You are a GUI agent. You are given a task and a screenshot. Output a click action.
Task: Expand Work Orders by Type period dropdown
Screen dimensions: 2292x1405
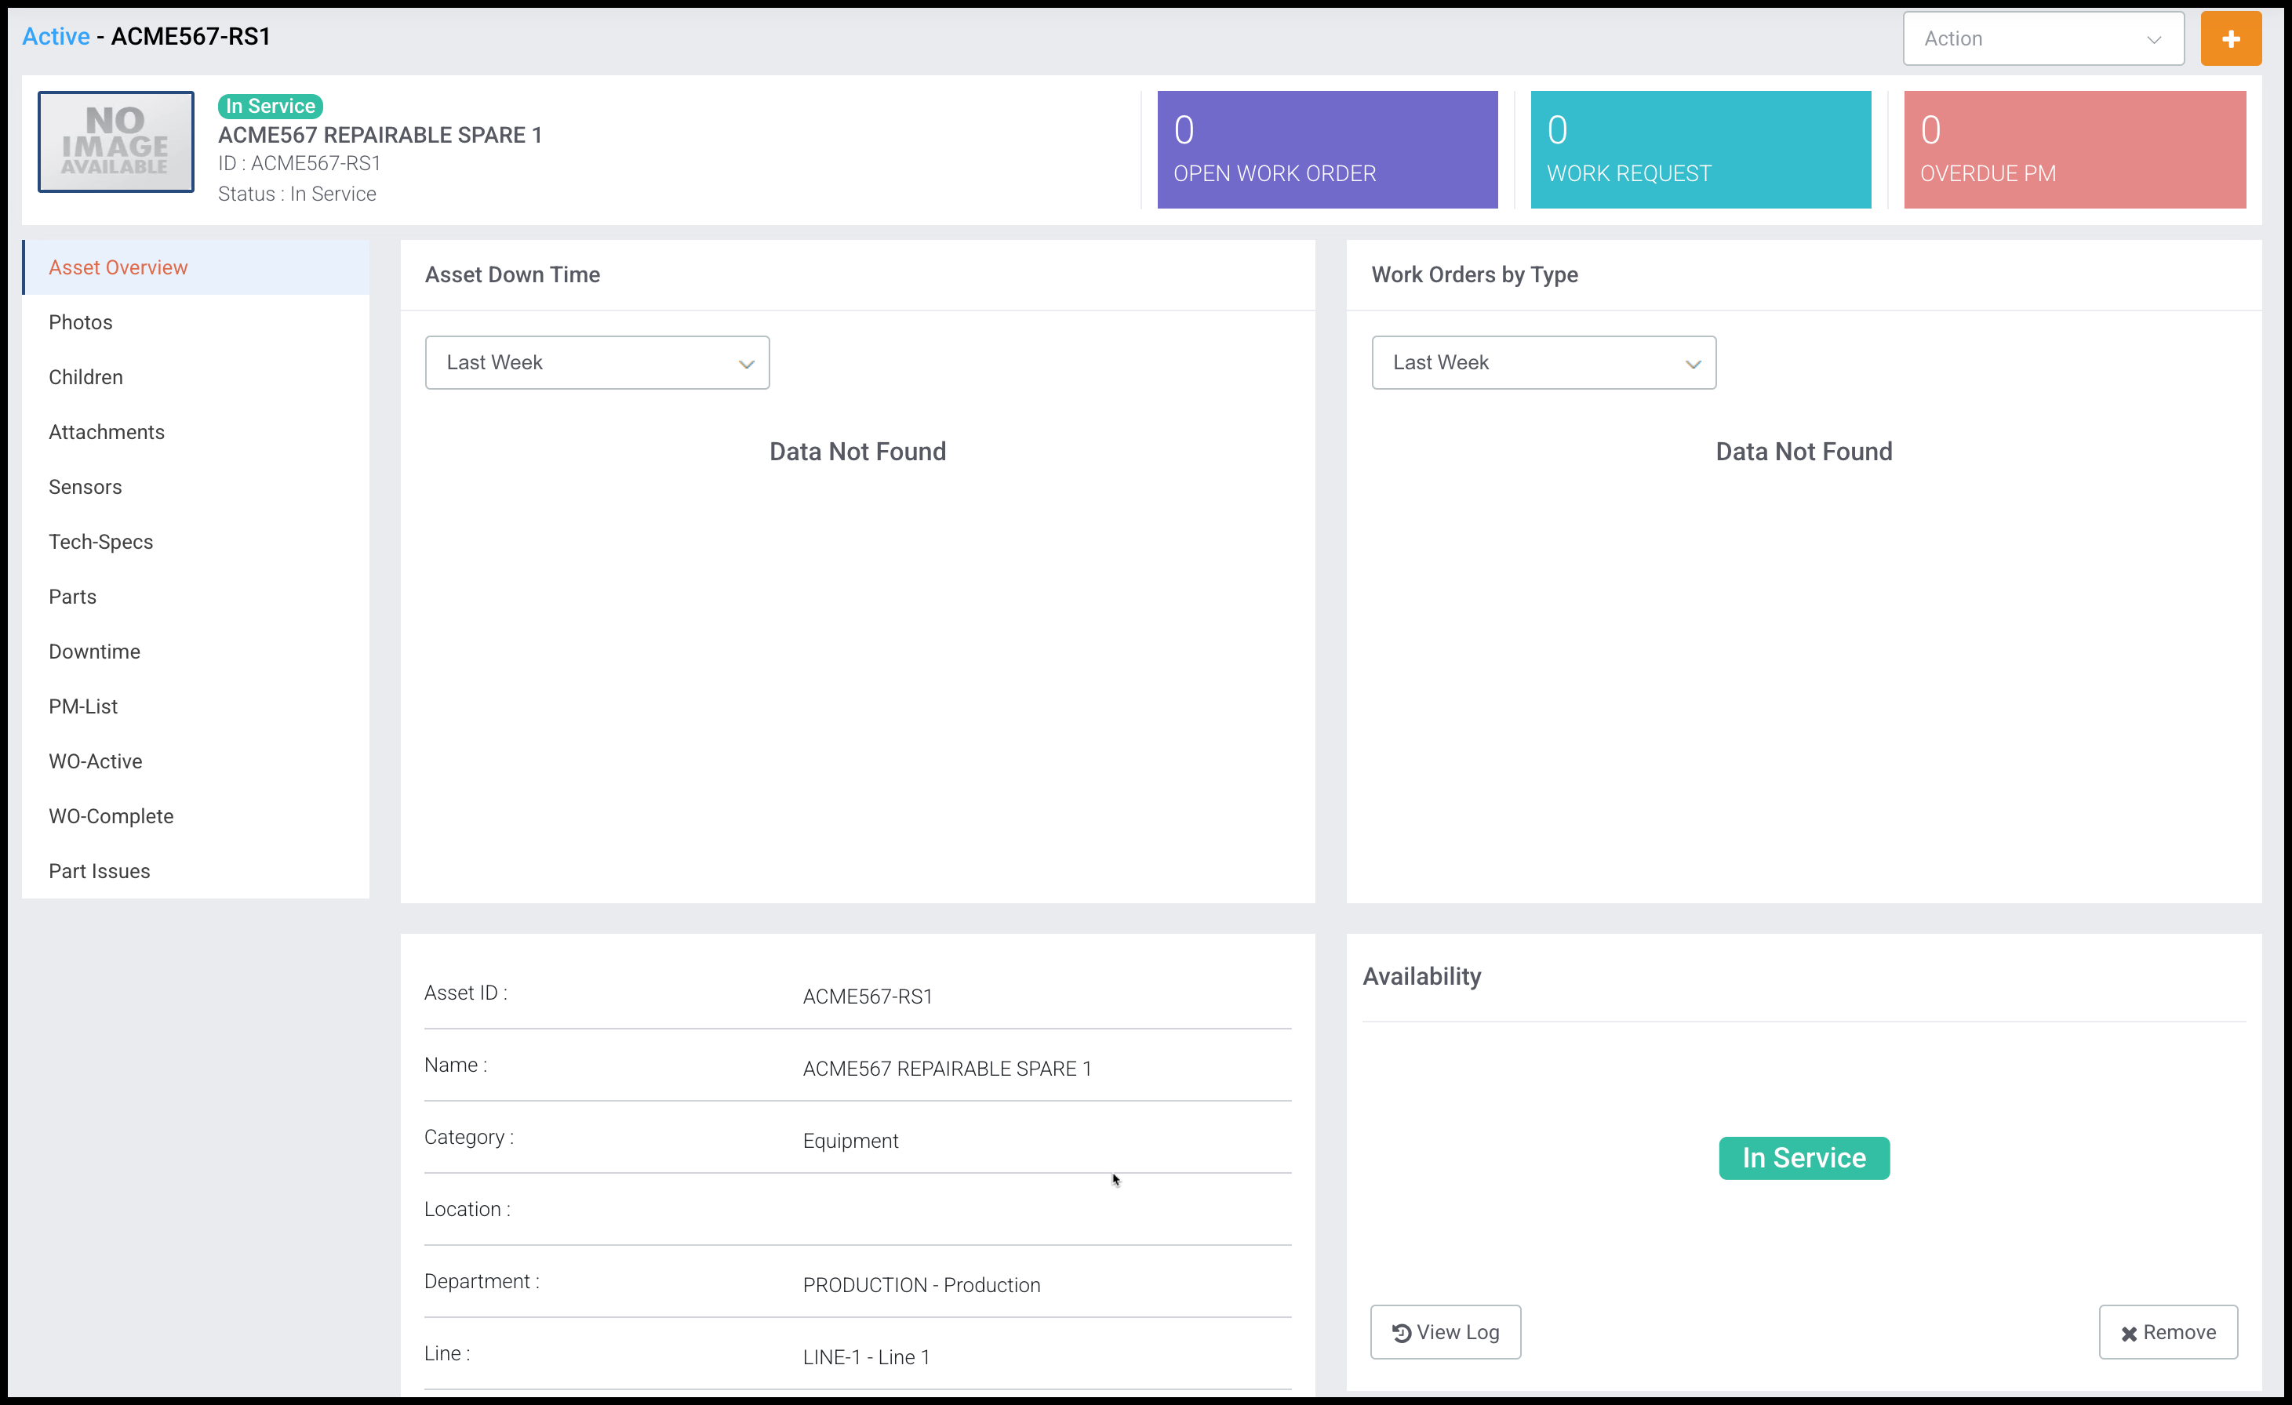click(1542, 363)
